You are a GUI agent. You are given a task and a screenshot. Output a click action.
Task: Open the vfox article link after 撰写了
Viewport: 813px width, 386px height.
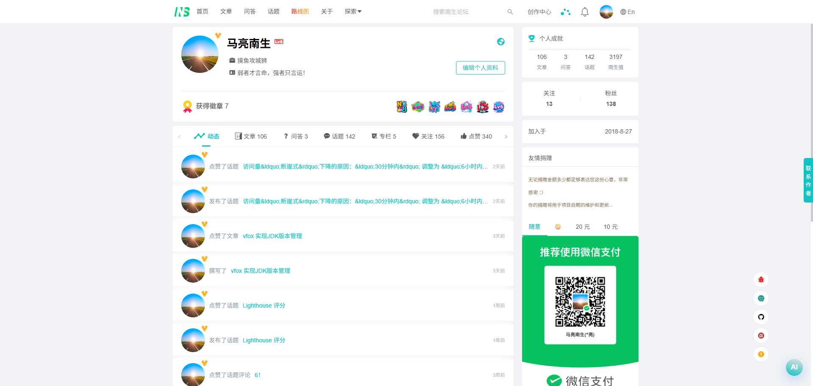tap(260, 271)
